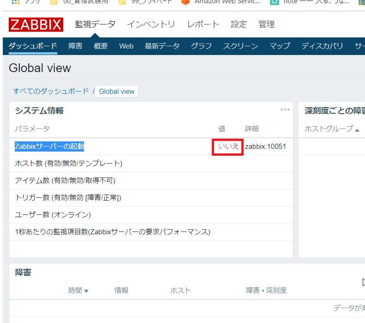Screen dimensions: 365x323
Task: Sort problems by 時間 column header
Action: point(78,290)
